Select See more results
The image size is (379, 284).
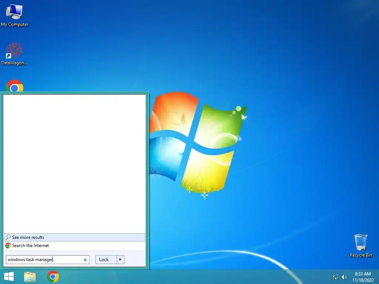click(74, 237)
